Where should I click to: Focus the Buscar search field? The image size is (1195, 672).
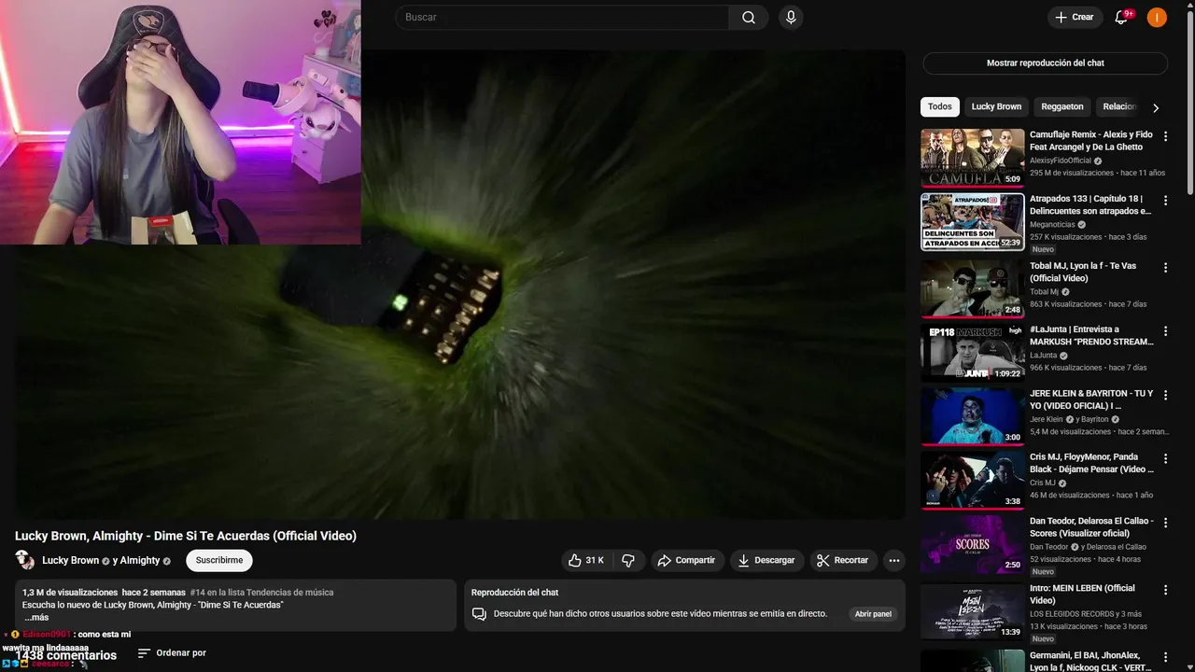(563, 17)
